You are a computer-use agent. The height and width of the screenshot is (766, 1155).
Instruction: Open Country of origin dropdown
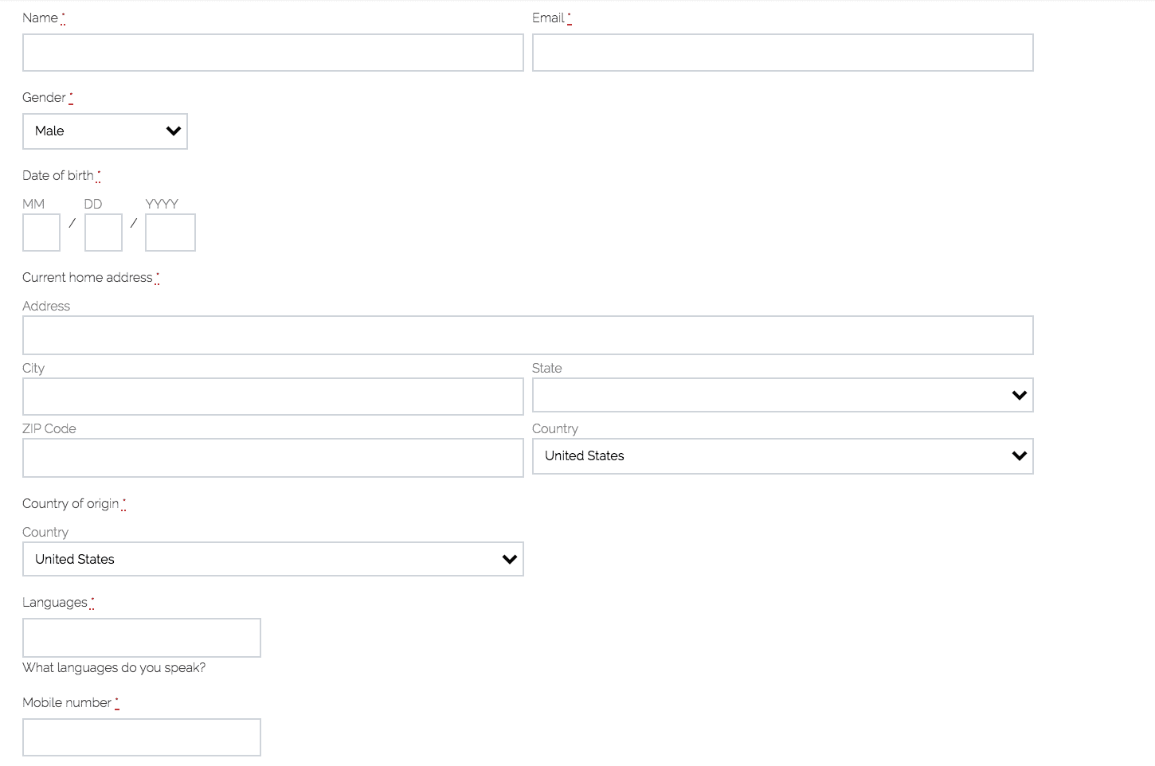[273, 559]
